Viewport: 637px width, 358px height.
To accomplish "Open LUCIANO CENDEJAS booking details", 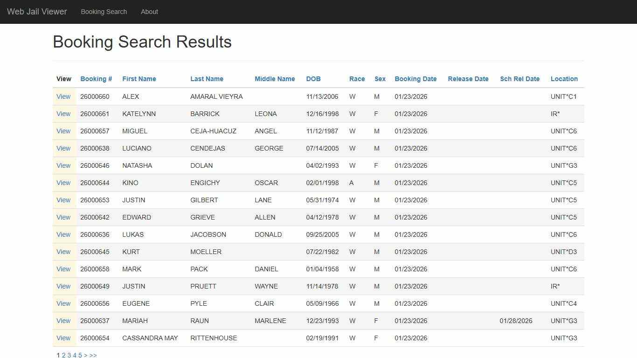I will (x=63, y=148).
